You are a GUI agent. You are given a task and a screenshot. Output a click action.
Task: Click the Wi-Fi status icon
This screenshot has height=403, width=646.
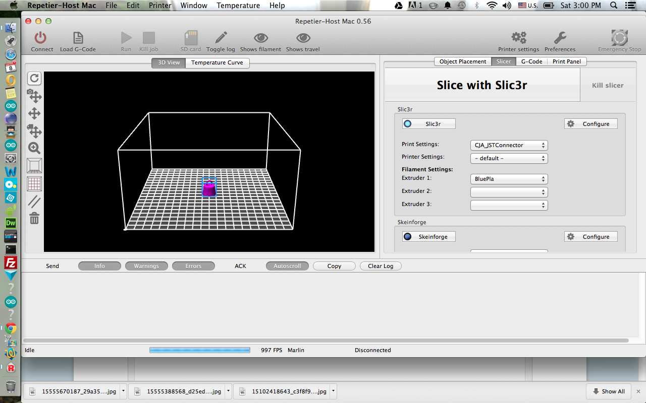click(x=492, y=6)
